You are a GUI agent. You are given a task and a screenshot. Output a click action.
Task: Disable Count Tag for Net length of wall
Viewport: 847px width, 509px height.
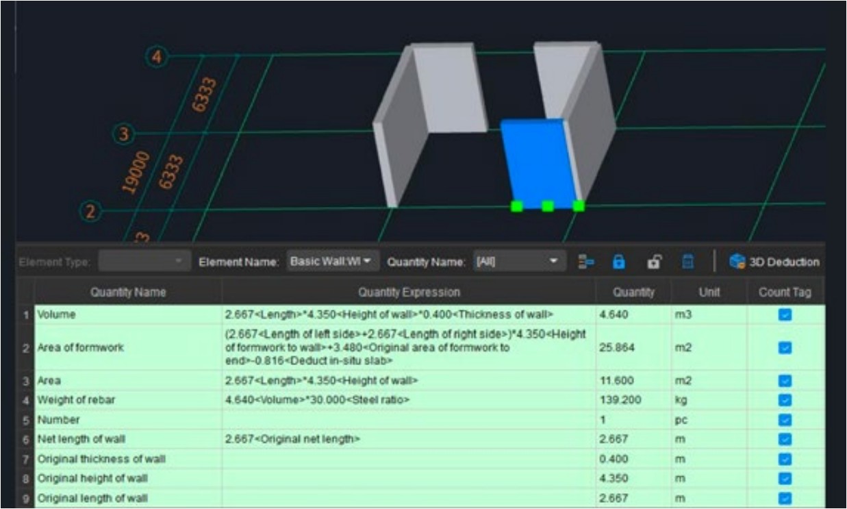click(x=785, y=438)
